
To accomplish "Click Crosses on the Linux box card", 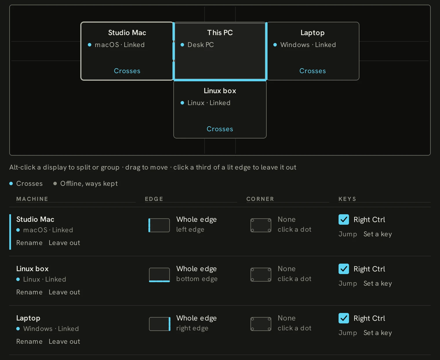I will (220, 129).
